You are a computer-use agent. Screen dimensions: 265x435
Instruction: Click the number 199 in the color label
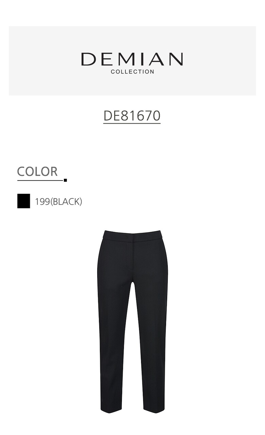click(x=42, y=202)
